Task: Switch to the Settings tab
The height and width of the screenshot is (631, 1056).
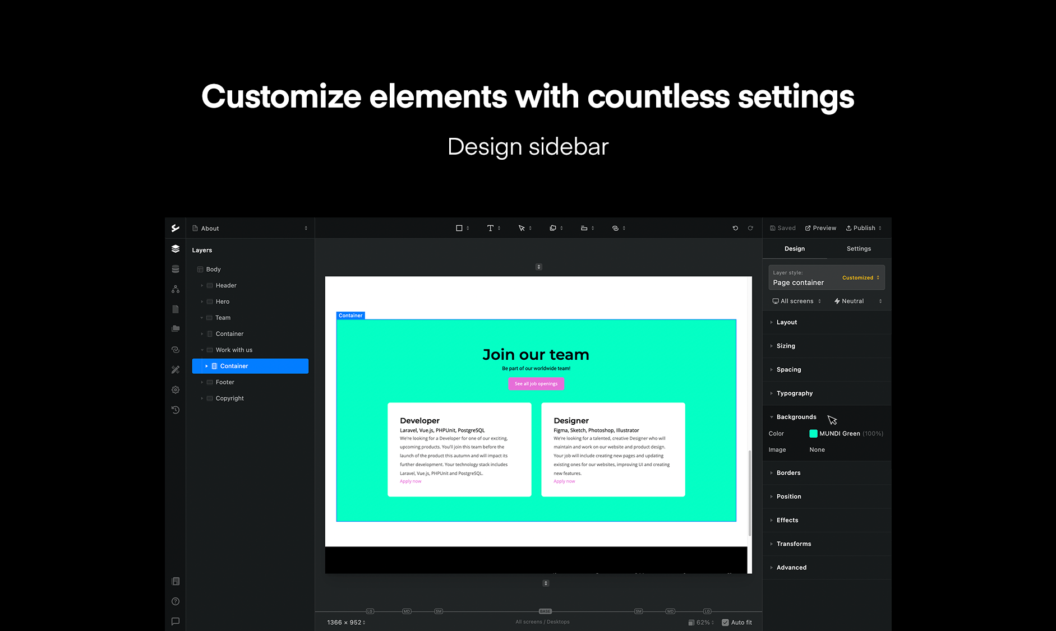Action: coord(859,249)
